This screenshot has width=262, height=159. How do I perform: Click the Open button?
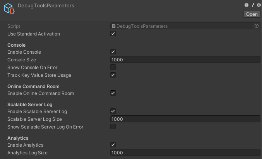252,14
